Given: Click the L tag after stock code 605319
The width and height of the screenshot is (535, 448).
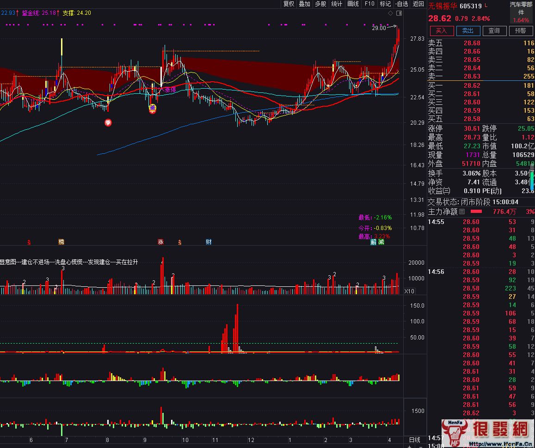Looking at the screenshot, I should pos(486,6).
